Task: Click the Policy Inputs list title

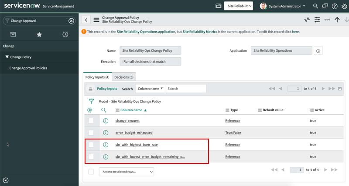Action: pyautogui.click(x=107, y=89)
